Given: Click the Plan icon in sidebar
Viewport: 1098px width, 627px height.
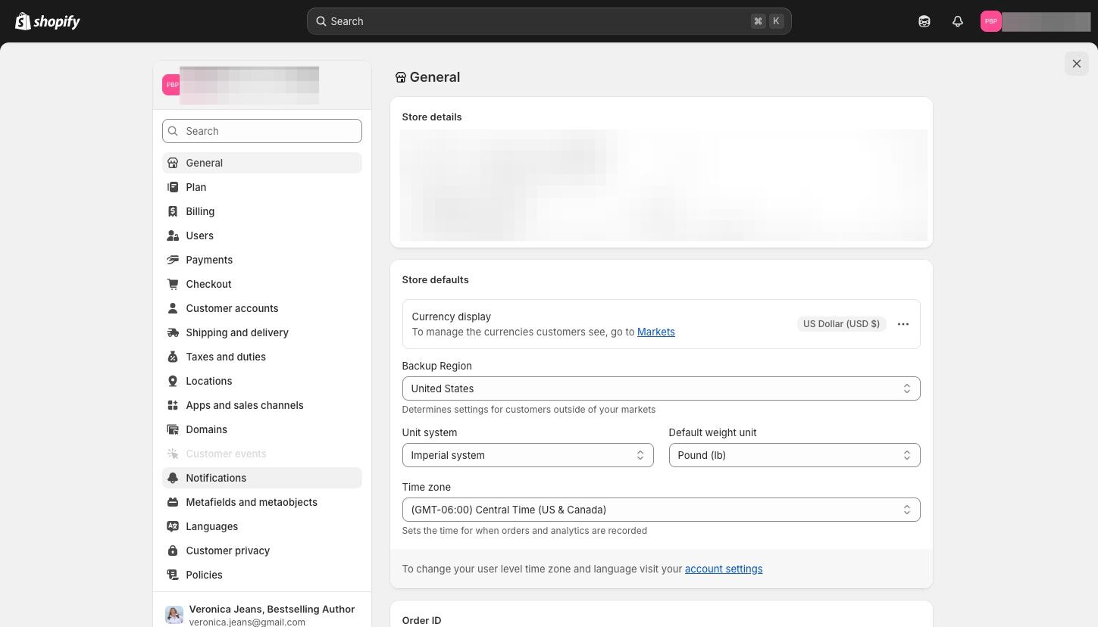Looking at the screenshot, I should point(173,187).
